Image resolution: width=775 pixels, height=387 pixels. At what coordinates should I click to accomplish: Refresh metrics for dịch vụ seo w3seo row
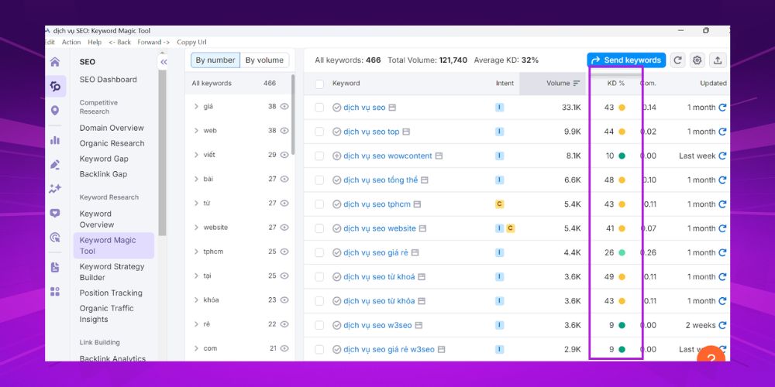click(722, 325)
